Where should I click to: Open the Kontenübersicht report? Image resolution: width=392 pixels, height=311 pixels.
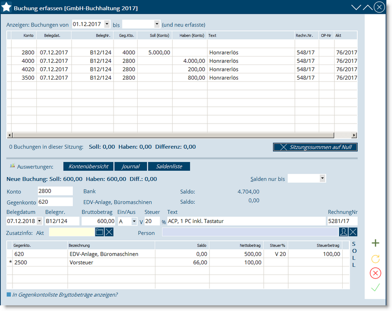tap(88, 166)
